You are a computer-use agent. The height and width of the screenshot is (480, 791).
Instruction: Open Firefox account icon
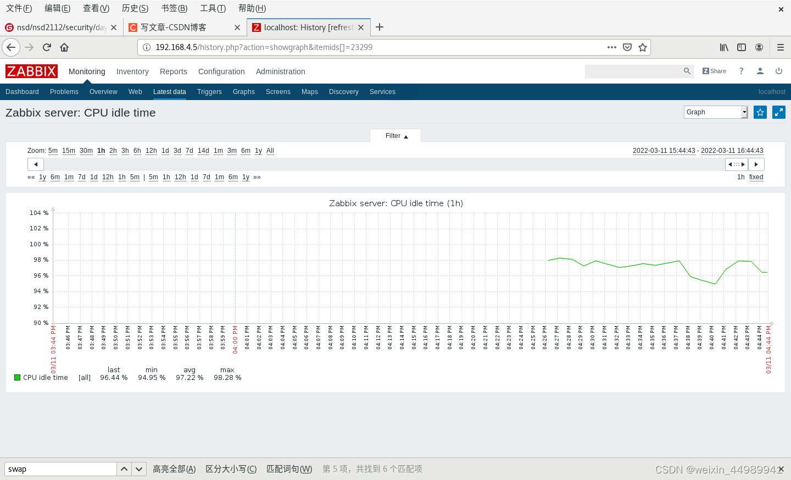point(759,47)
